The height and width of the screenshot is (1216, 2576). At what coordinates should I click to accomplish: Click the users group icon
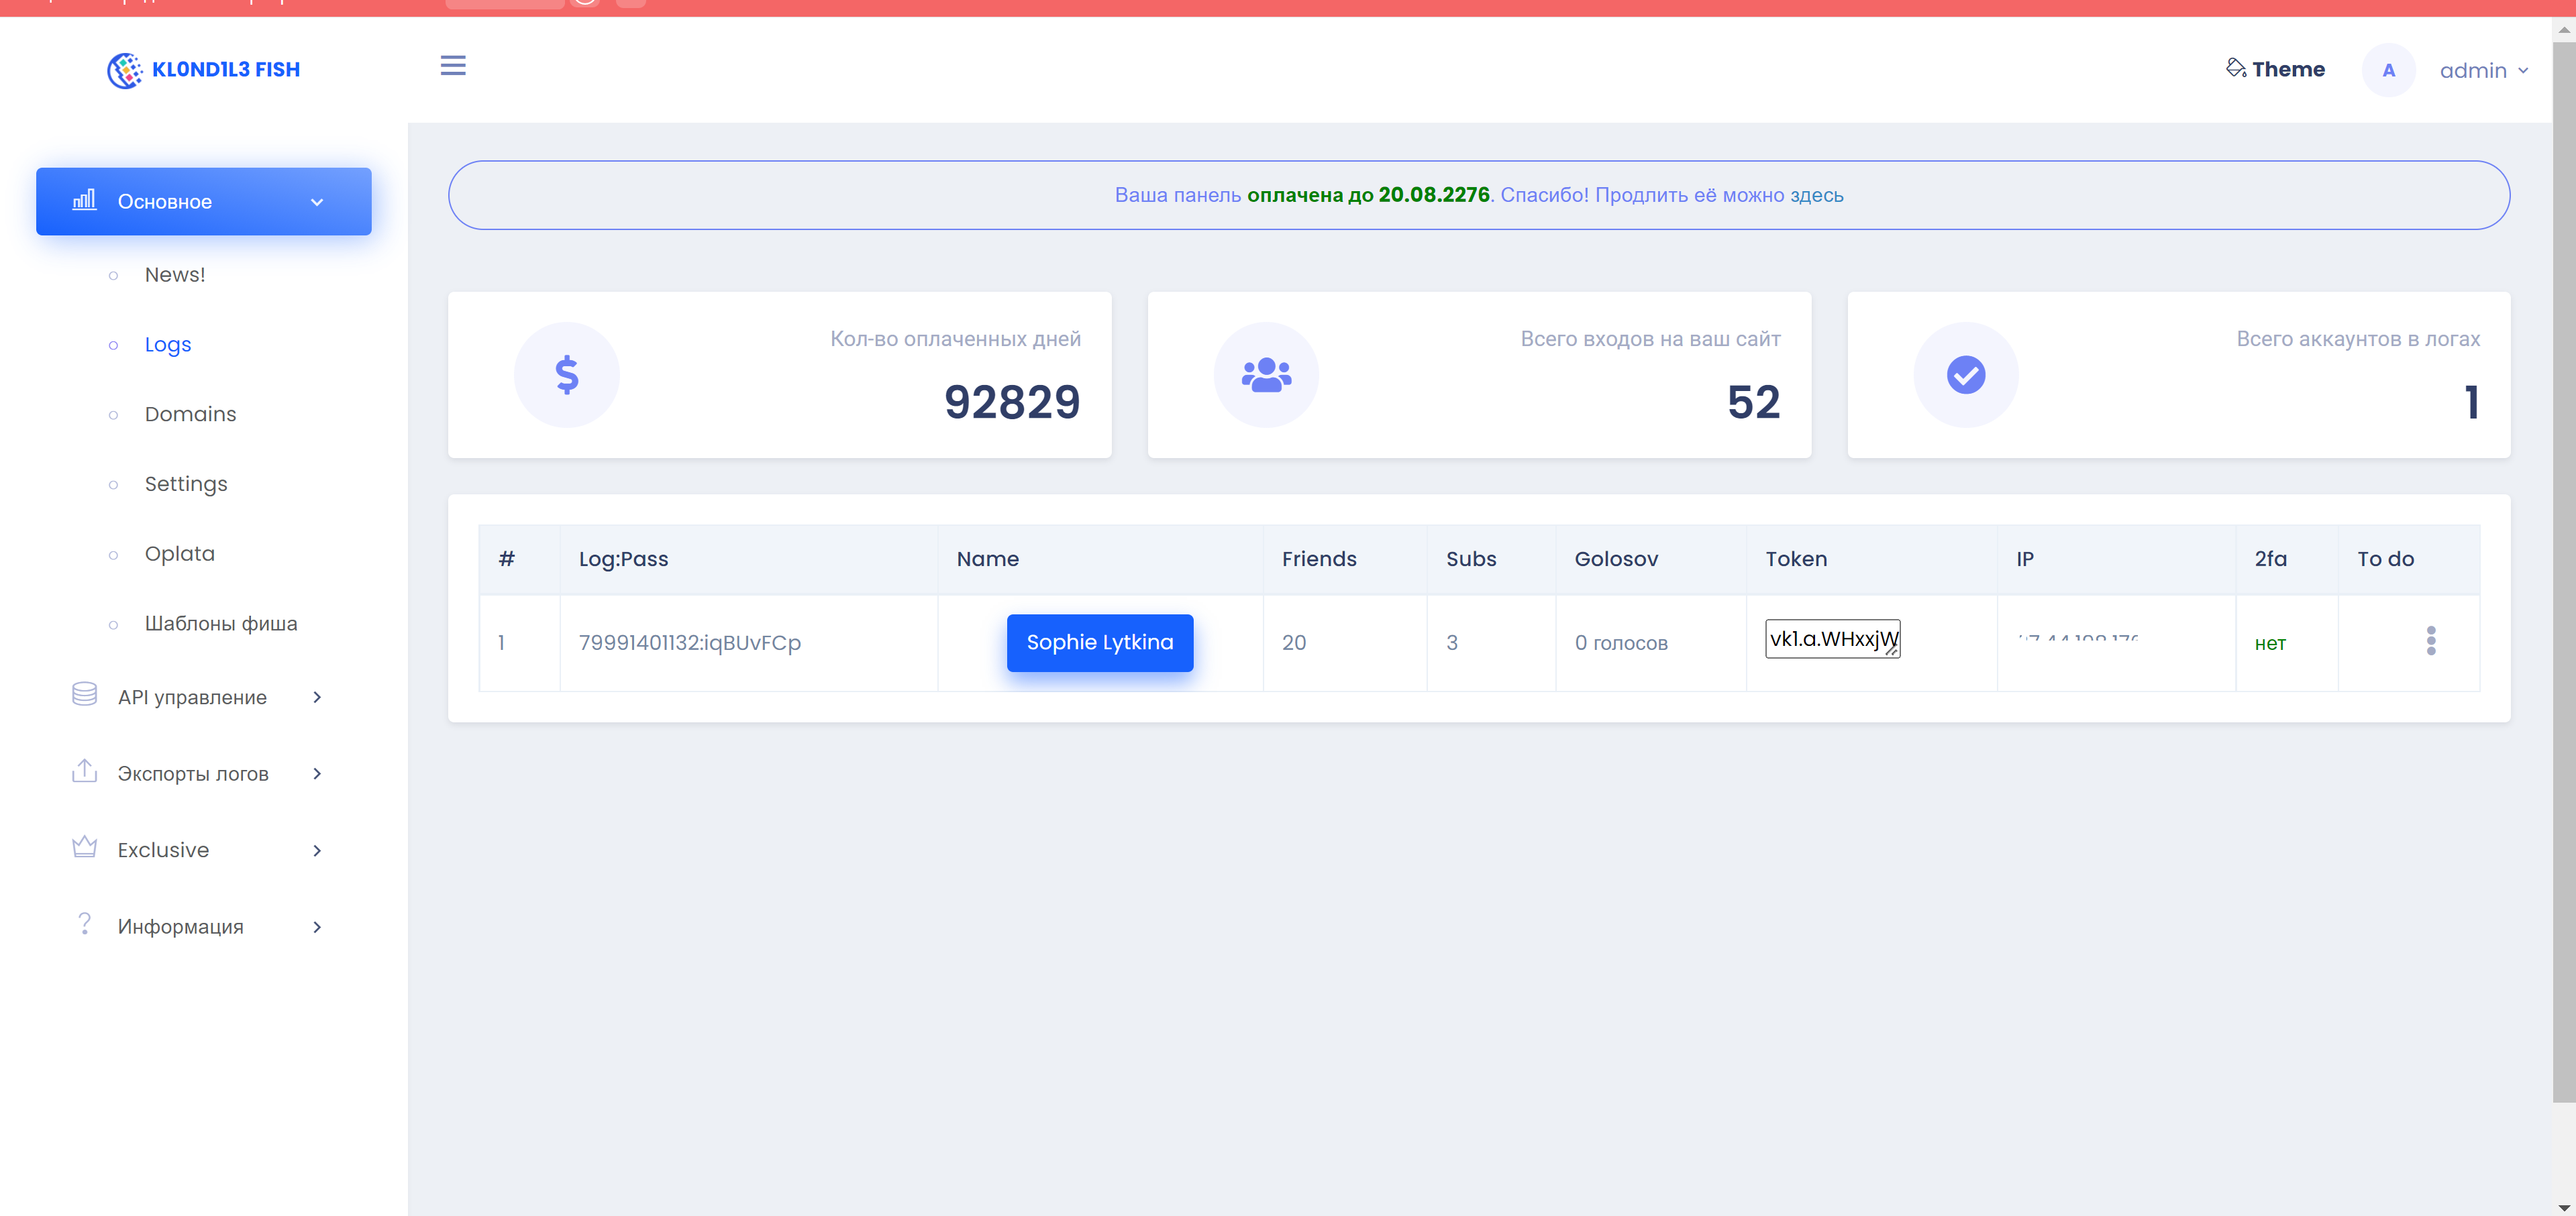pyautogui.click(x=1266, y=375)
